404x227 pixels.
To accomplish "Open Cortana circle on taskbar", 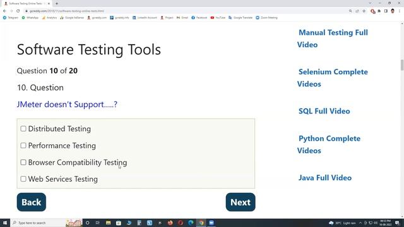I will pyautogui.click(x=87, y=223).
